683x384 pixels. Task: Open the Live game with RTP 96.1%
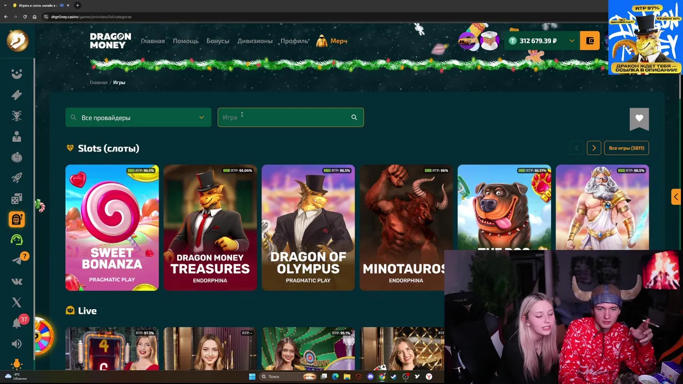(308, 349)
